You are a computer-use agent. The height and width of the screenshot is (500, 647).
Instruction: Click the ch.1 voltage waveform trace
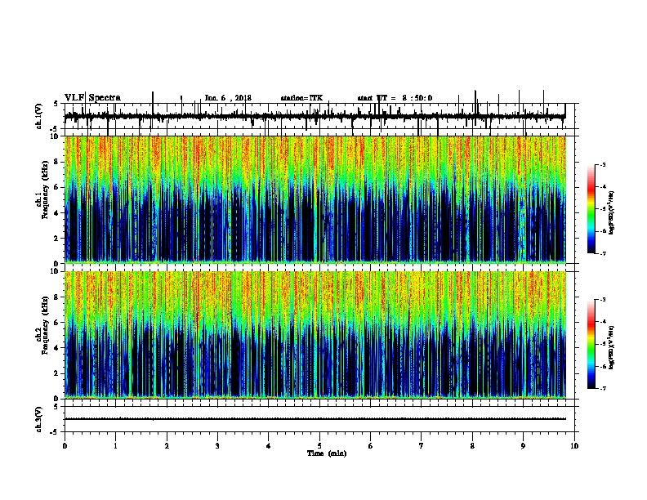[315, 117]
